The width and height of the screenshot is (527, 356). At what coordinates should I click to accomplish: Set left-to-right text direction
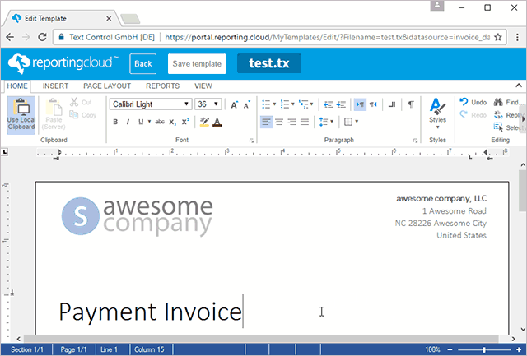tap(360, 104)
